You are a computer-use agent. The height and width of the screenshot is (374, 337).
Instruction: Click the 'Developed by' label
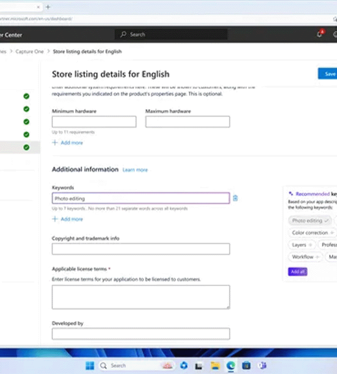point(68,323)
